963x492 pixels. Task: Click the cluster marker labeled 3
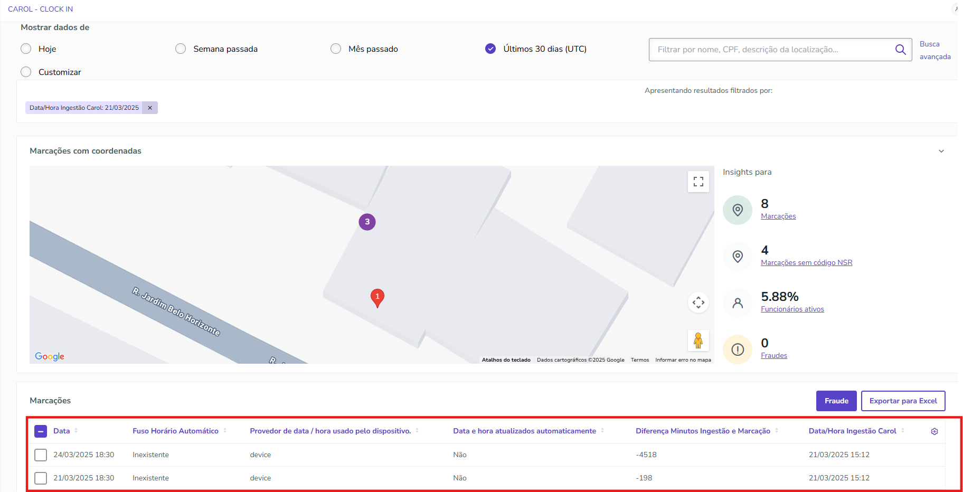367,222
